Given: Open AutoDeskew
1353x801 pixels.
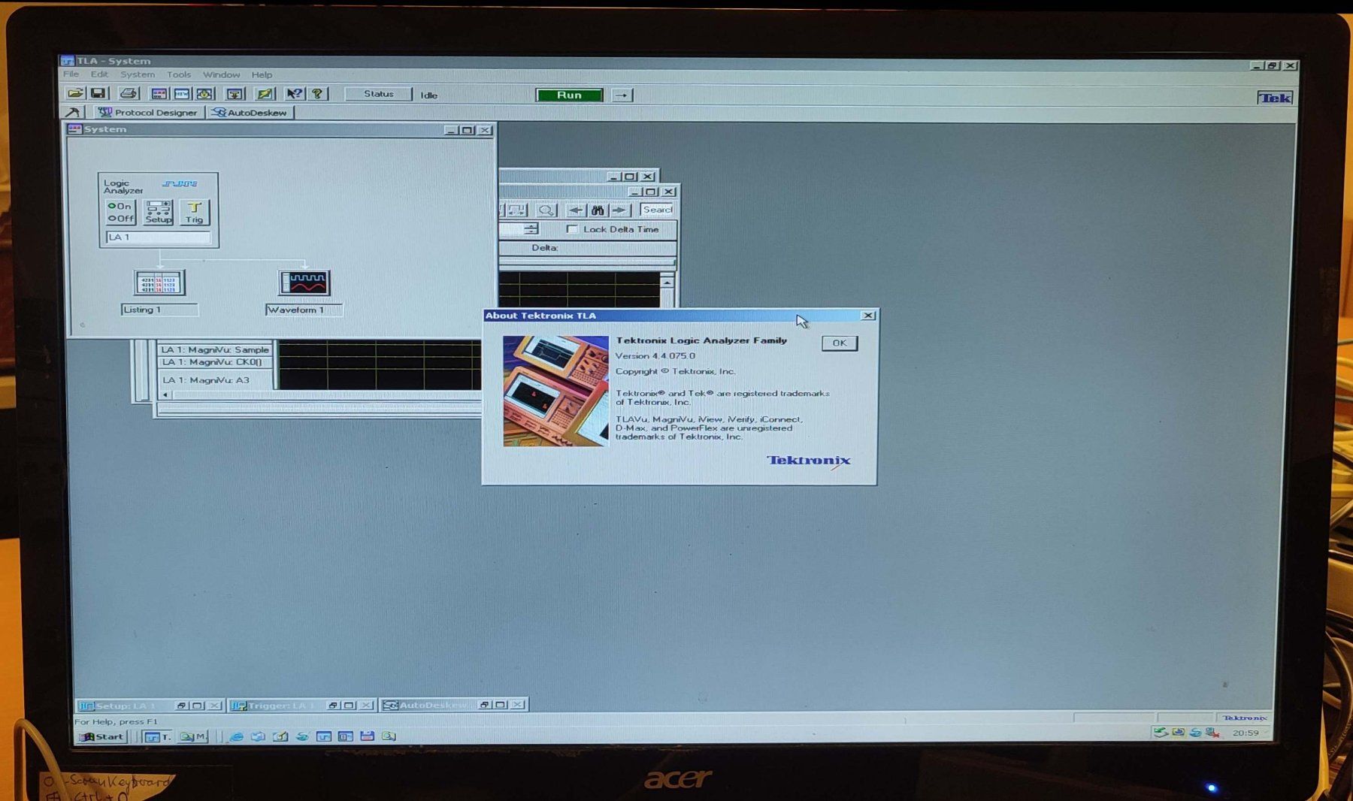Looking at the screenshot, I should (x=250, y=113).
